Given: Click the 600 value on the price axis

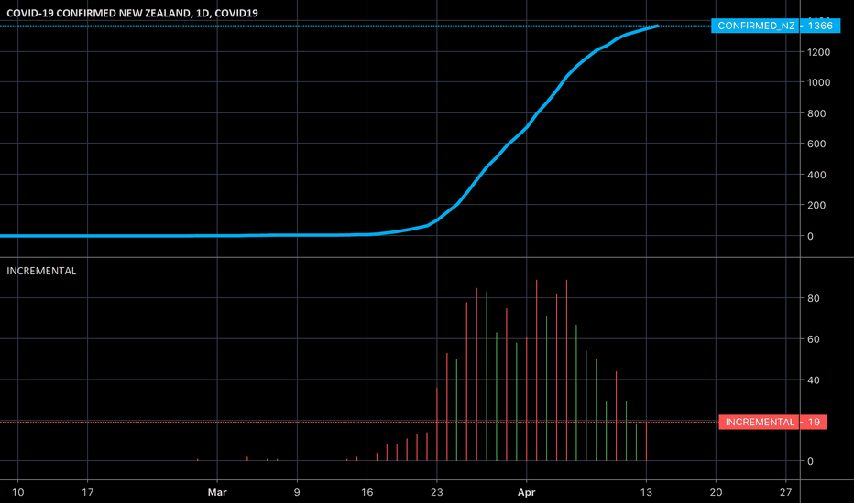Looking at the screenshot, I should (816, 144).
